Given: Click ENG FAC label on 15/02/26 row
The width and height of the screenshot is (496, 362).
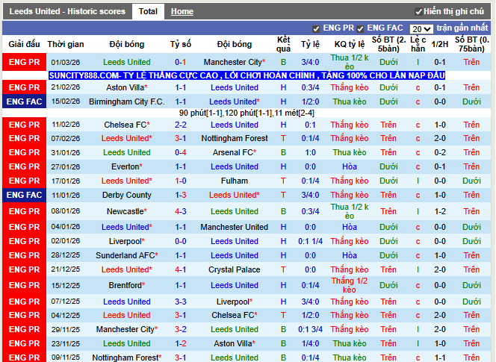Looking at the screenshot, I should click(25, 102).
